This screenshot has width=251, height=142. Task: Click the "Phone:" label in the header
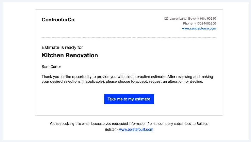(x=188, y=24)
